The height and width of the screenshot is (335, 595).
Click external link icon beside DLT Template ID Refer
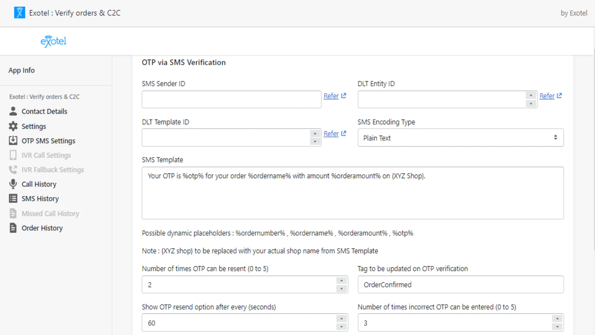(344, 133)
